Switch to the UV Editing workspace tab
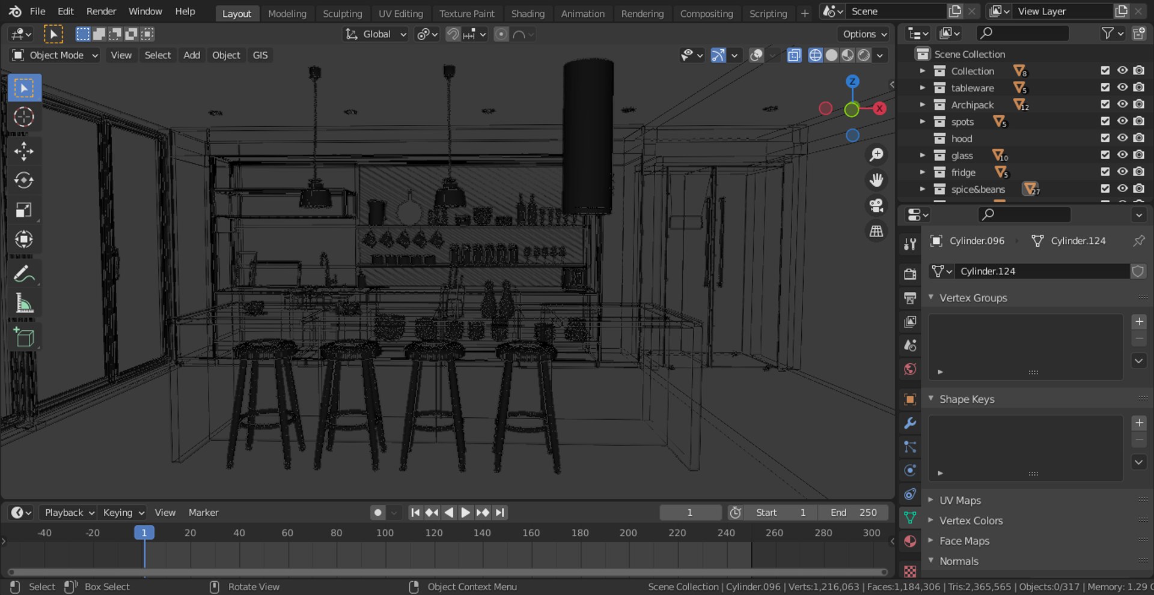The width and height of the screenshot is (1154, 595). click(x=401, y=13)
